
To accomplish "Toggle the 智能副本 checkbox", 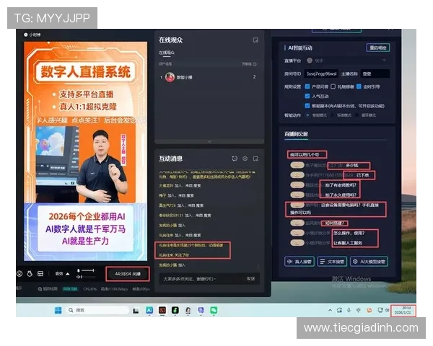I will click(307, 106).
